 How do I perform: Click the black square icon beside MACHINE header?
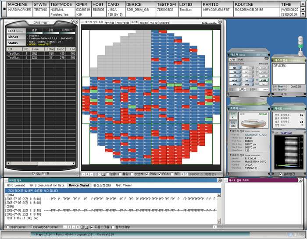4,9
